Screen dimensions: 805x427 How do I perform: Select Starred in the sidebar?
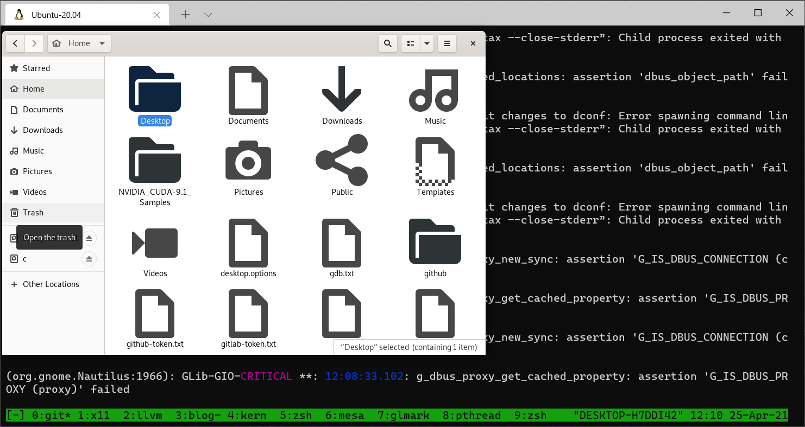pos(53,68)
